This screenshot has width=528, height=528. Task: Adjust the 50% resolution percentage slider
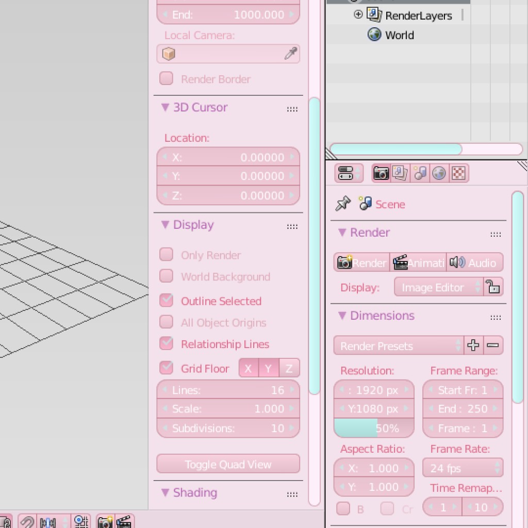point(373,428)
